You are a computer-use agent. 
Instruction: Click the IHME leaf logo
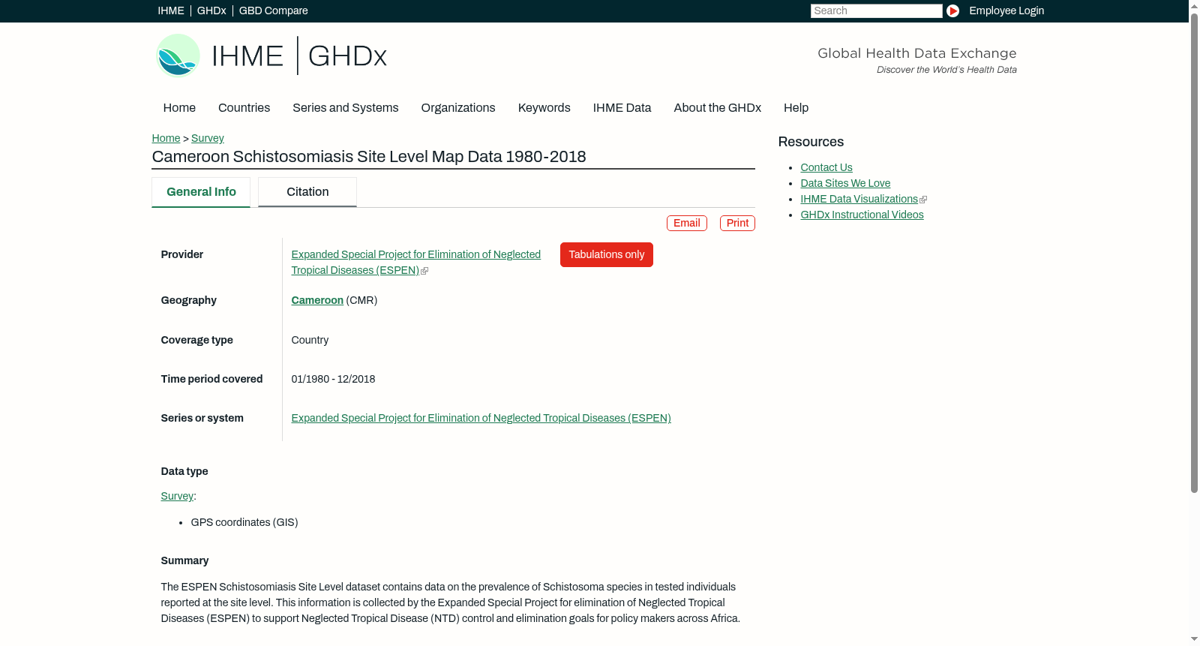click(178, 56)
